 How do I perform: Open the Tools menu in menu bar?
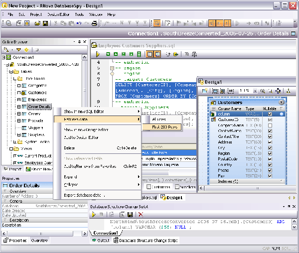[x=79, y=14]
